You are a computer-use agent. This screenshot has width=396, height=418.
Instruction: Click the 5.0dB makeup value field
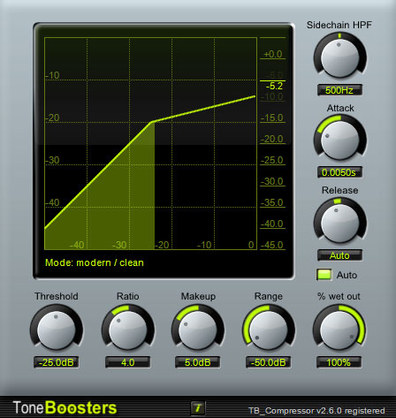pos(198,362)
